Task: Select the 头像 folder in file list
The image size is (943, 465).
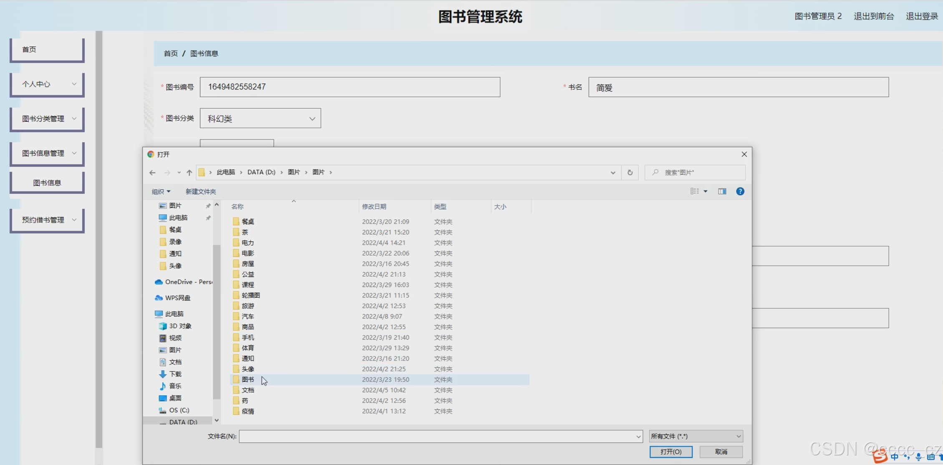Action: pos(248,369)
